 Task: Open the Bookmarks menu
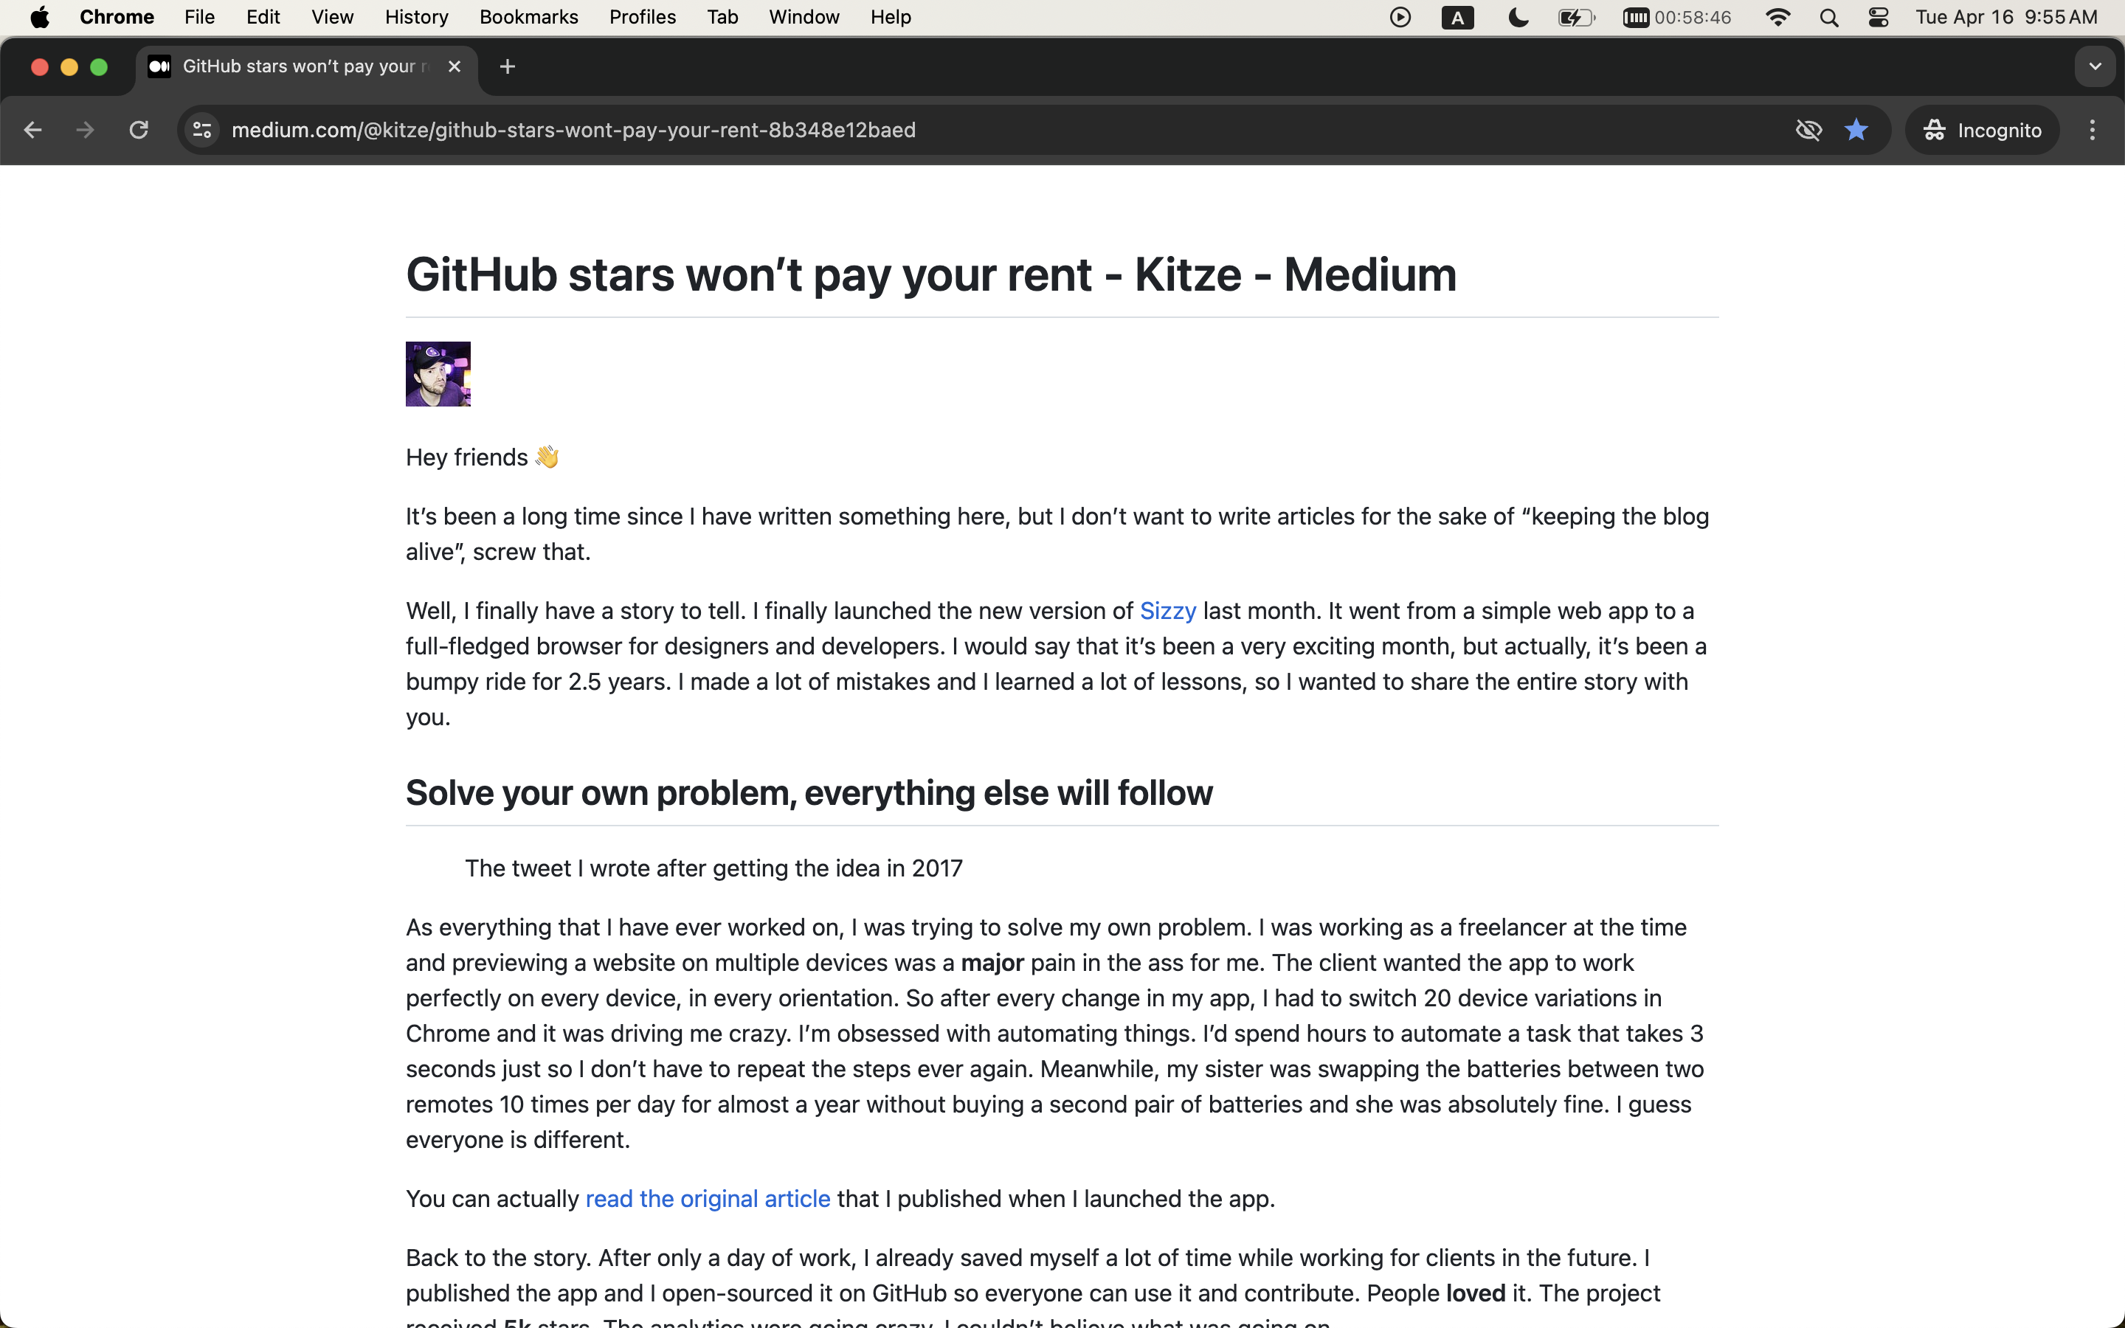528,18
